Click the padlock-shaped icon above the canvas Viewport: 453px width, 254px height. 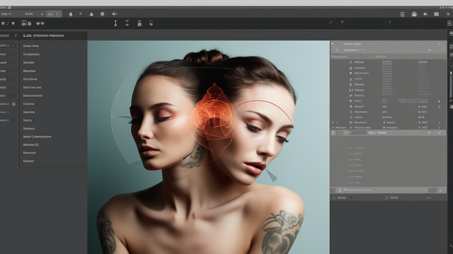coord(151,23)
